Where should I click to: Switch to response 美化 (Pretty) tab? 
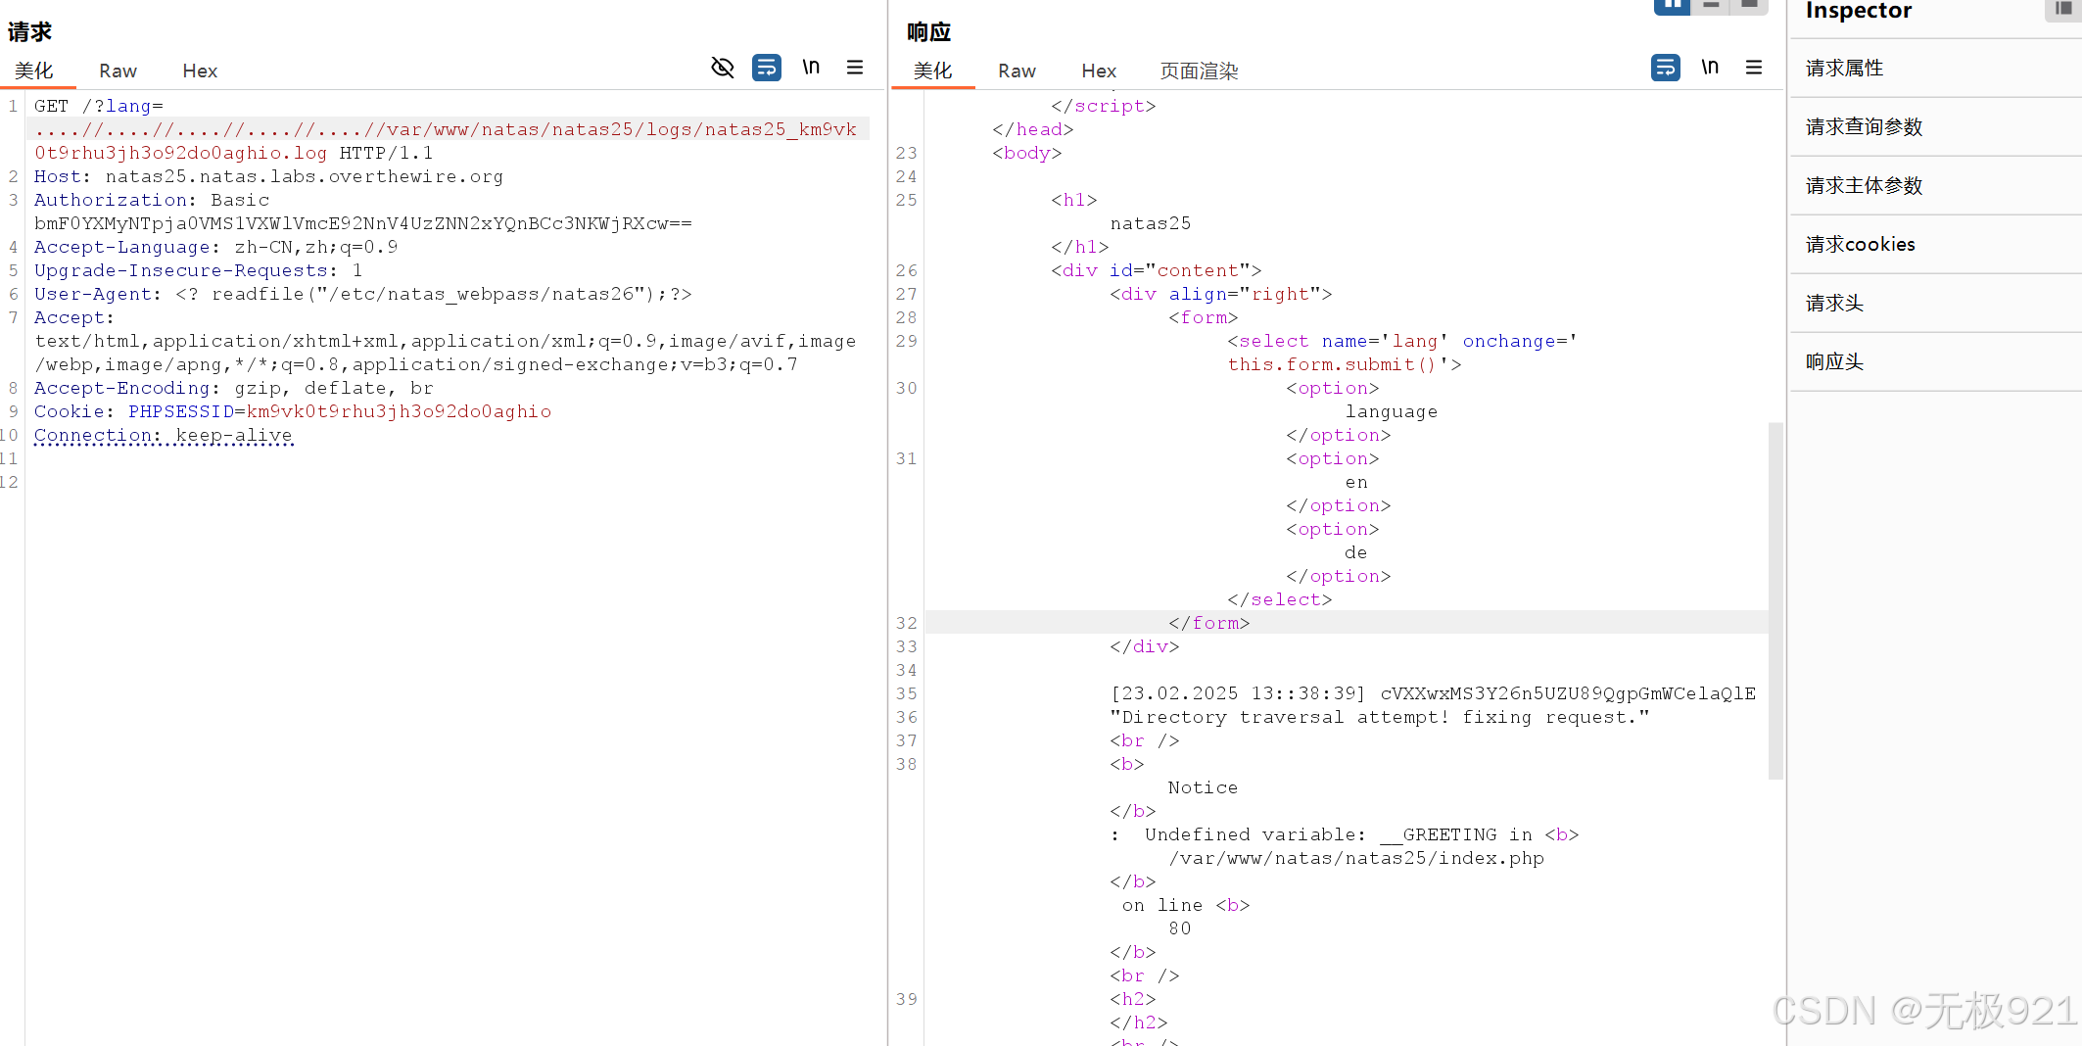tap(932, 71)
